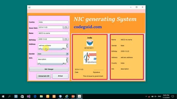Click the volume tray icon

point(155,97)
